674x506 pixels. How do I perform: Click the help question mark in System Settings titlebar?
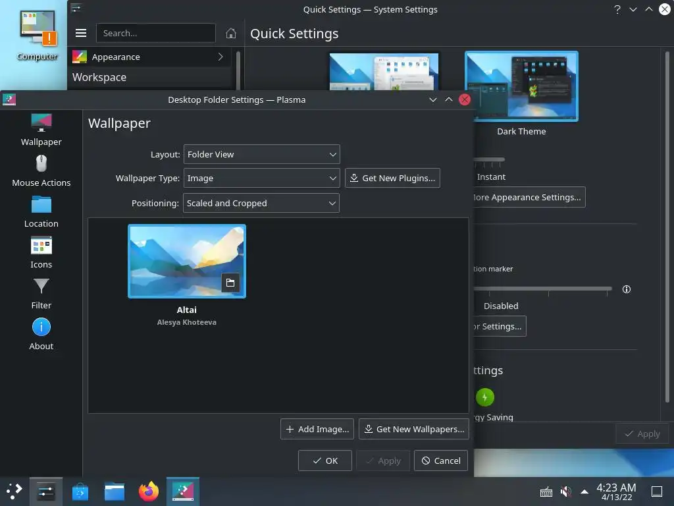pyautogui.click(x=617, y=9)
